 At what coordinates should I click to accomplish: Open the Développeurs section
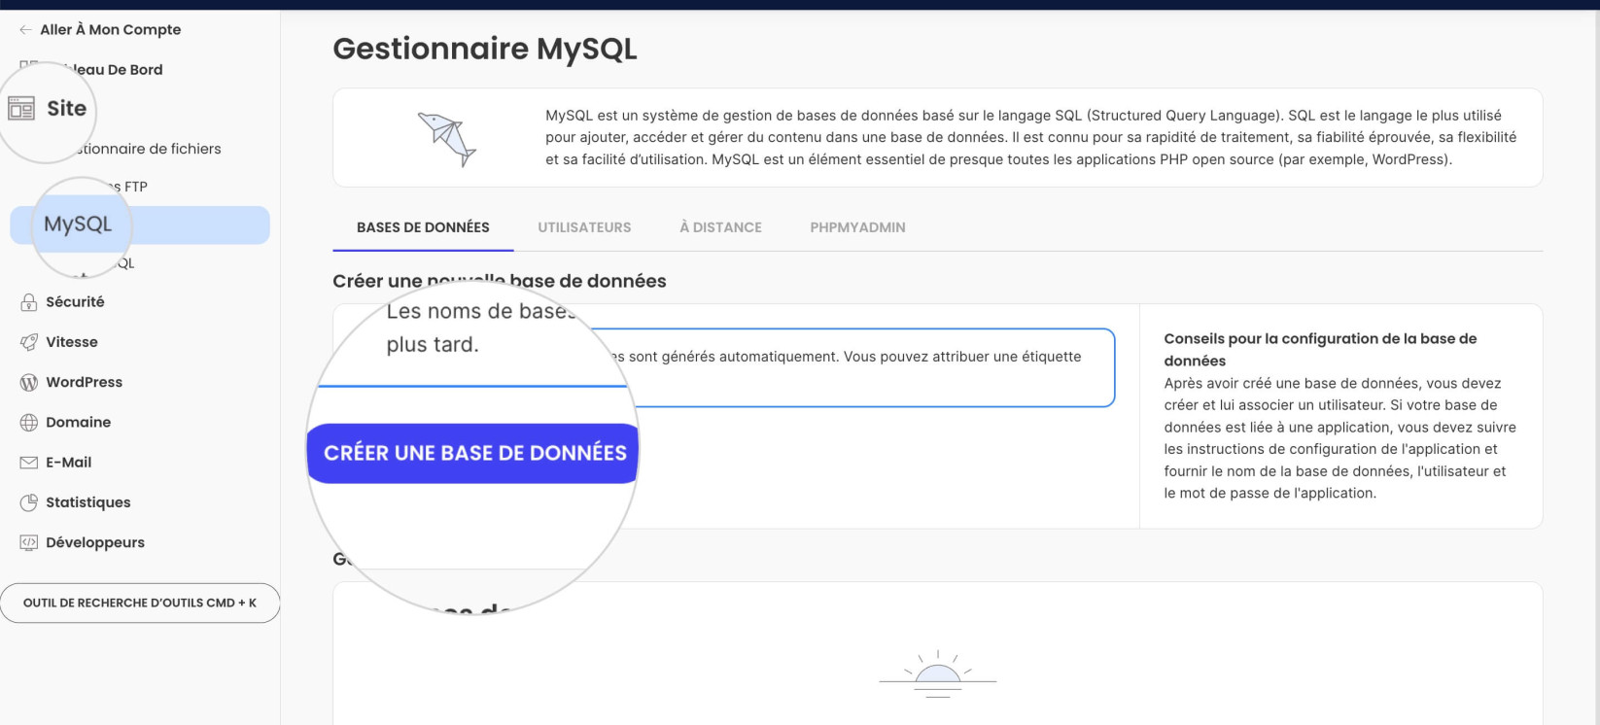click(x=95, y=542)
